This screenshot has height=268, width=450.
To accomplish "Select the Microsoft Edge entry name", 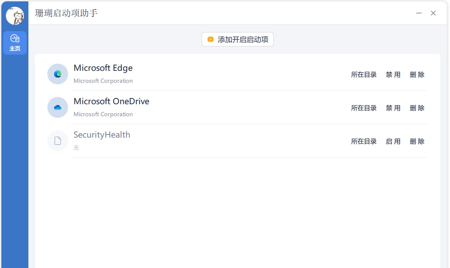I will point(103,68).
